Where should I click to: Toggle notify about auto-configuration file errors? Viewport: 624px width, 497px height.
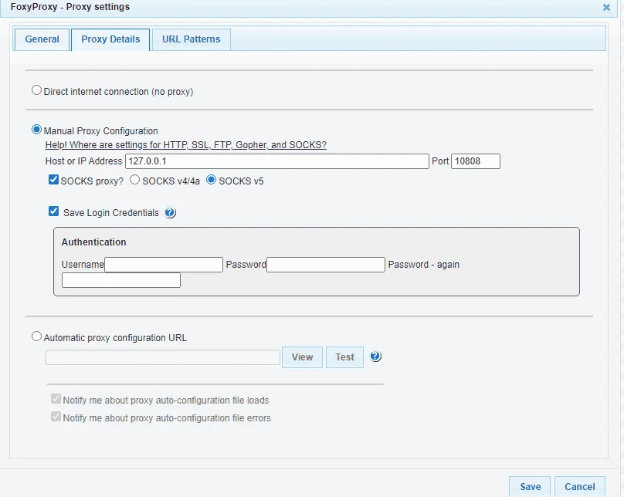click(56, 417)
